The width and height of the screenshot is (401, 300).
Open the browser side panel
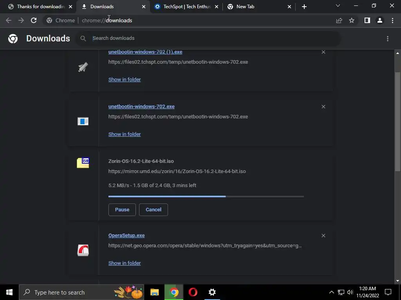[367, 20]
